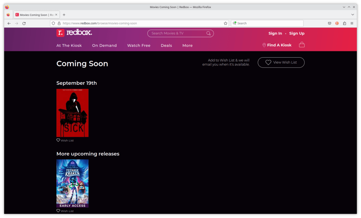Click the Wish List heart under Sick
This screenshot has width=361, height=218.
pos(58,140)
